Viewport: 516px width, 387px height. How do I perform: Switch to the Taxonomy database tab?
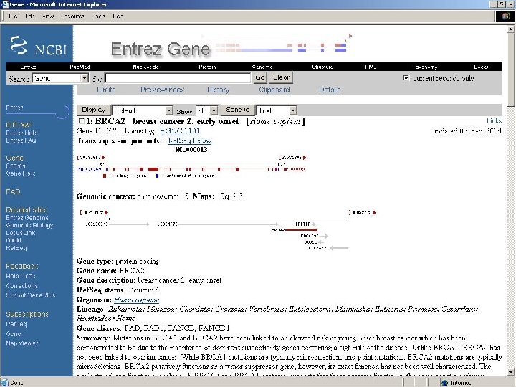425,67
